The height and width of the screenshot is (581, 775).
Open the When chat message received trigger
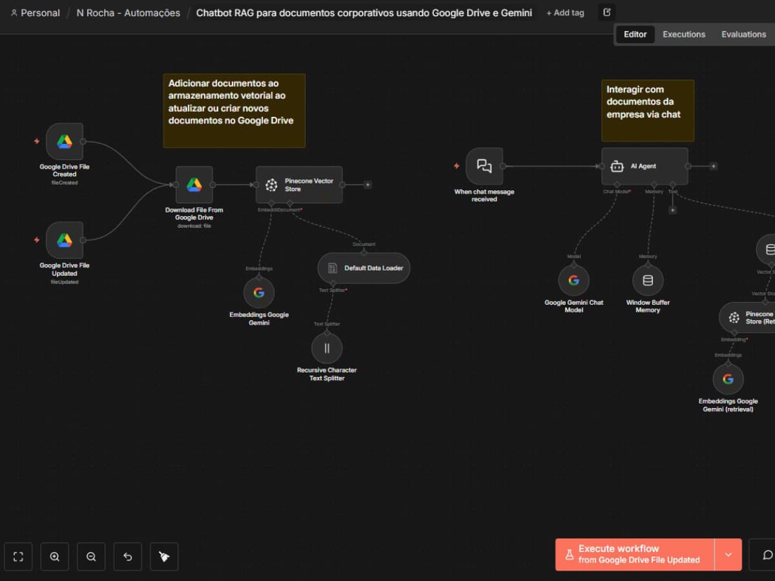pos(483,166)
